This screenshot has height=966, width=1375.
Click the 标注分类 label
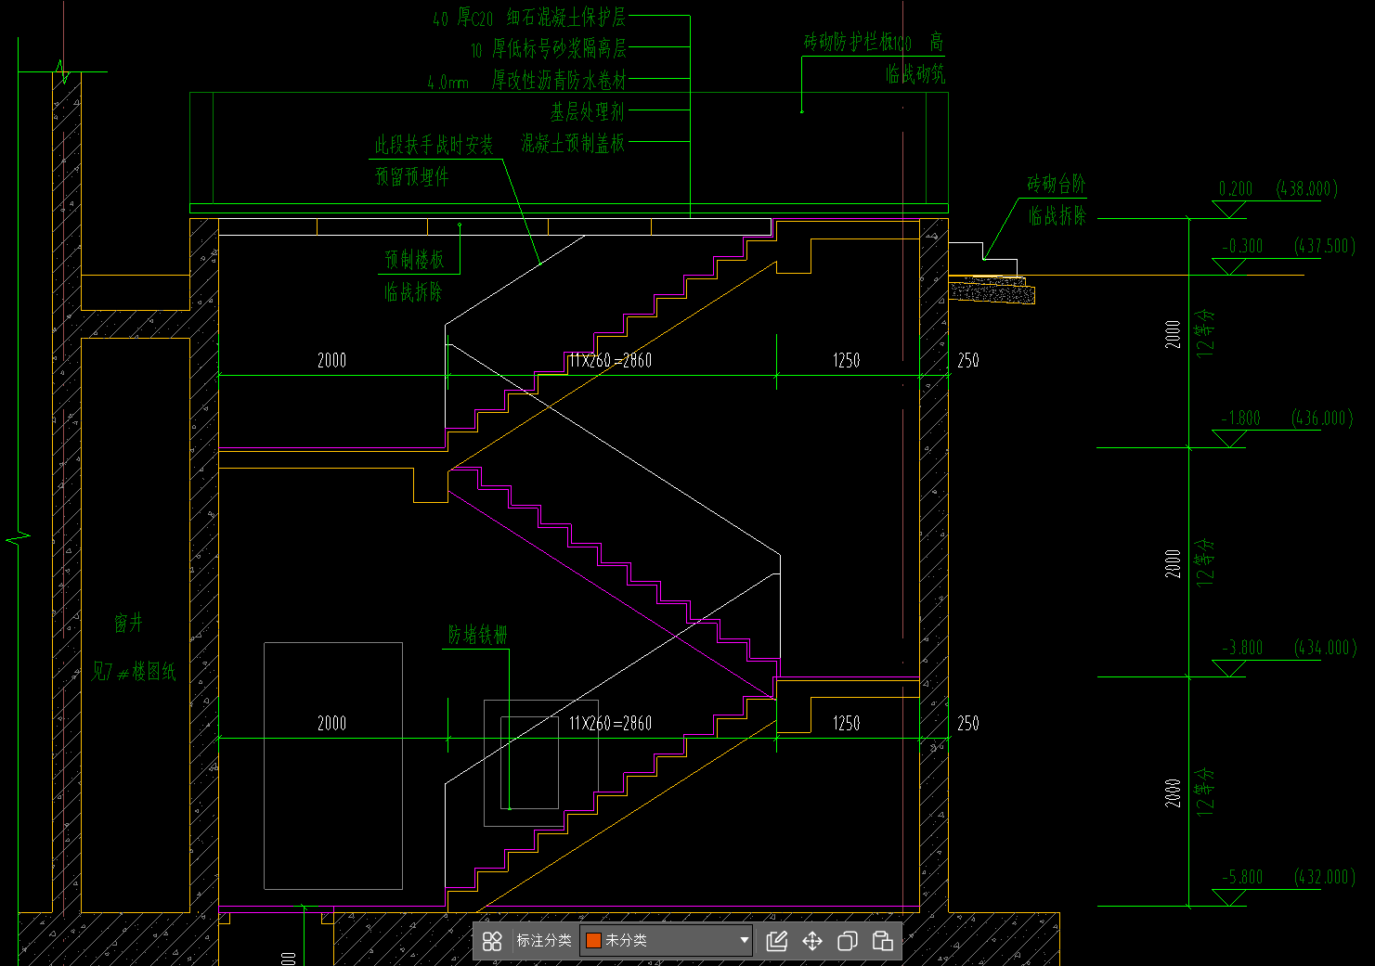(544, 941)
